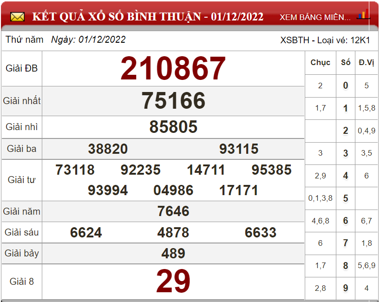Image resolution: width=380 pixels, height=302 pixels.
Task: Click digit 1 in Số column
Action: (346, 108)
